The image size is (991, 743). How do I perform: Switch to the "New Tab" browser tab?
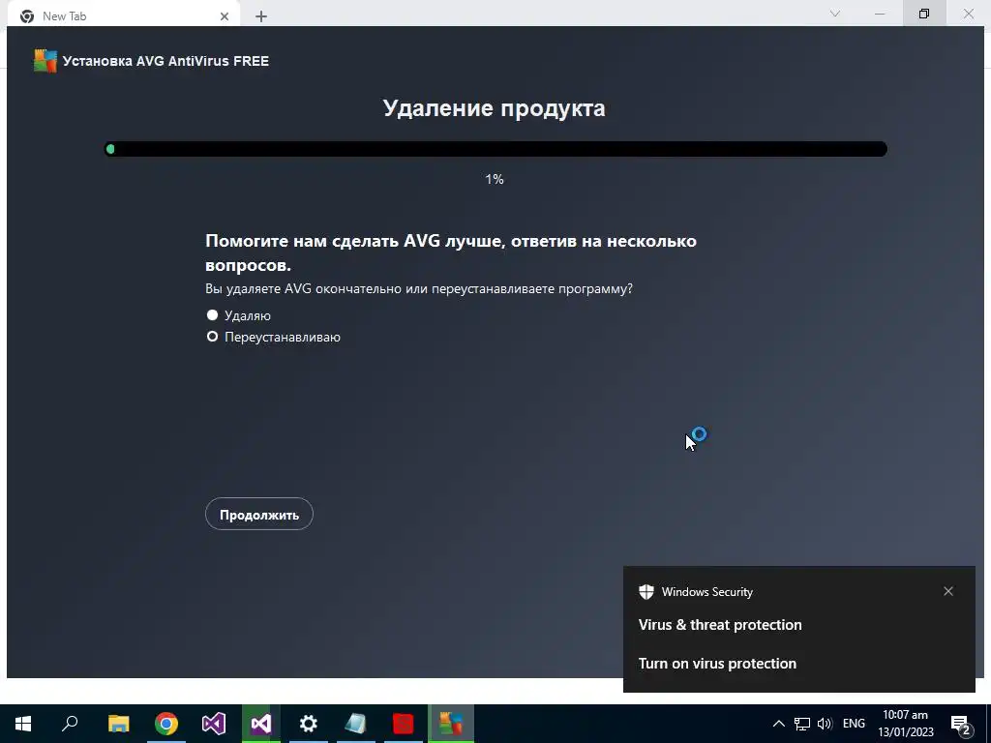point(123,15)
